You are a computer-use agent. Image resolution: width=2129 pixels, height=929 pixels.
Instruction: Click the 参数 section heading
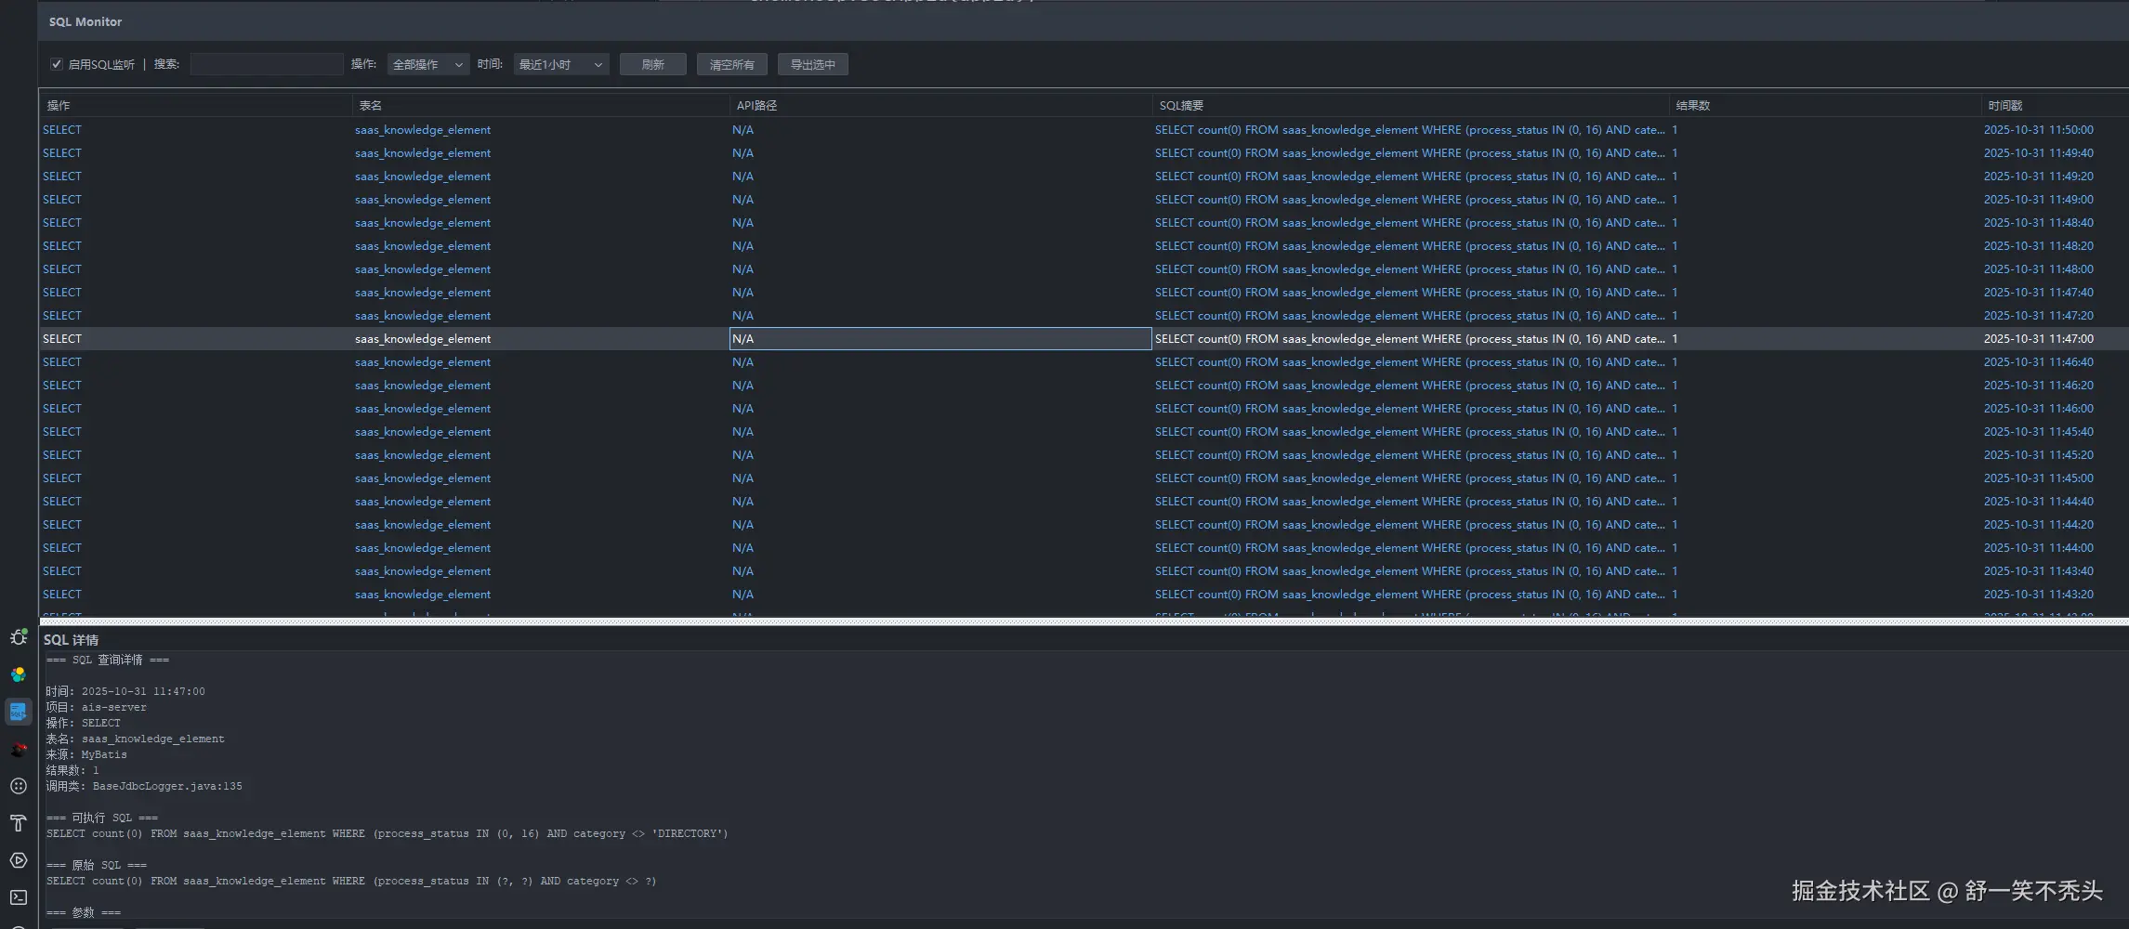tap(84, 912)
